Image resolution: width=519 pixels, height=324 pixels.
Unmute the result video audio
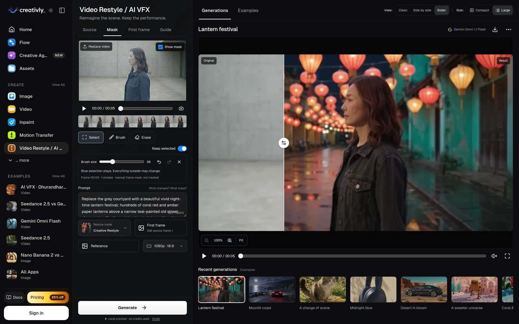coord(494,256)
